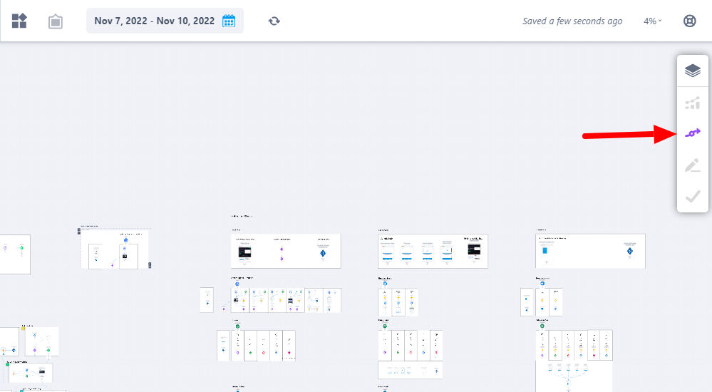712x392 pixels.
Task: Click the clipboard icon in the header
Action: [x=56, y=21]
